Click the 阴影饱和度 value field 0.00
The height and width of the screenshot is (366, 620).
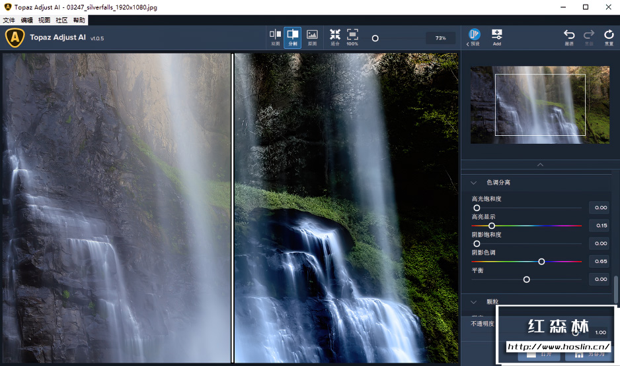(599, 243)
